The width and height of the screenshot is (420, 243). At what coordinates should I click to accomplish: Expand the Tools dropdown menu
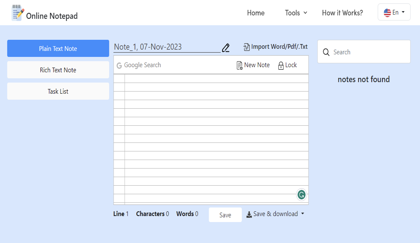(x=296, y=13)
